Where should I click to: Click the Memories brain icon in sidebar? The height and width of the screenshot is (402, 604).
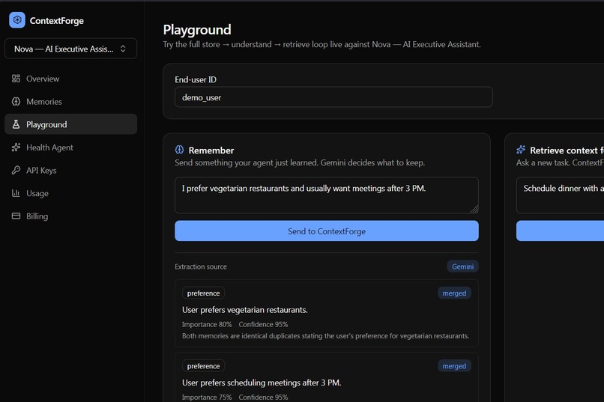(16, 102)
